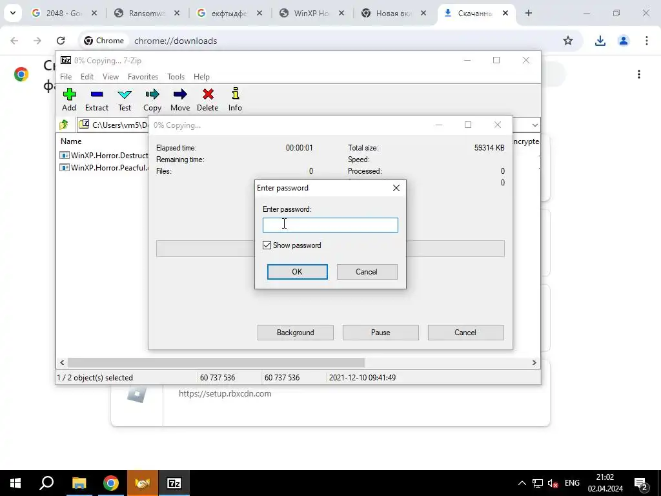Click the horizontal scrollbar thumb in 7-Zip
This screenshot has width=661, height=496.
216,362
